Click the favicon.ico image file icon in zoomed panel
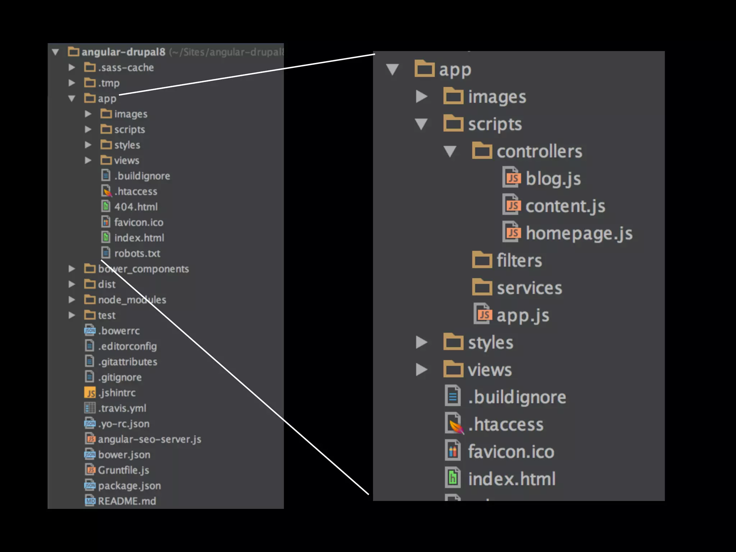 click(453, 451)
